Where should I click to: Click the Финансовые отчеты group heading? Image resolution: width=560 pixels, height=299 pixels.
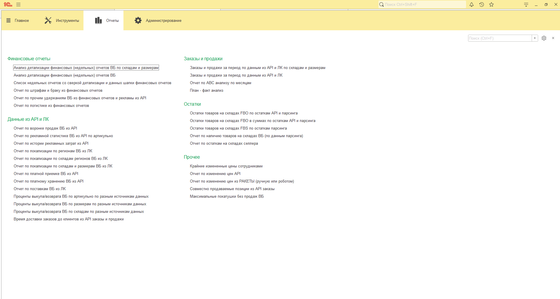[x=29, y=59]
